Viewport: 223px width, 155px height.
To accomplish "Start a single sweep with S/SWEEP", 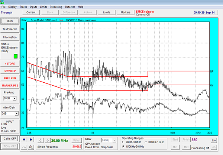I will tap(10, 71).
